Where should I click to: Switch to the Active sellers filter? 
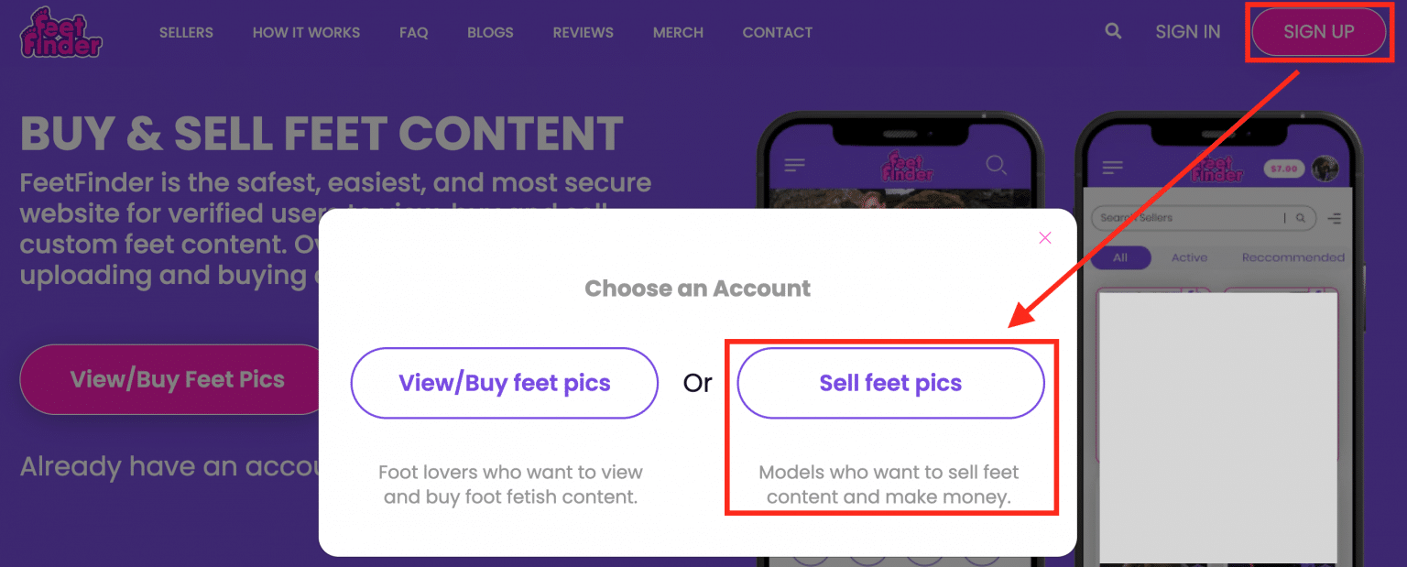[x=1189, y=257]
